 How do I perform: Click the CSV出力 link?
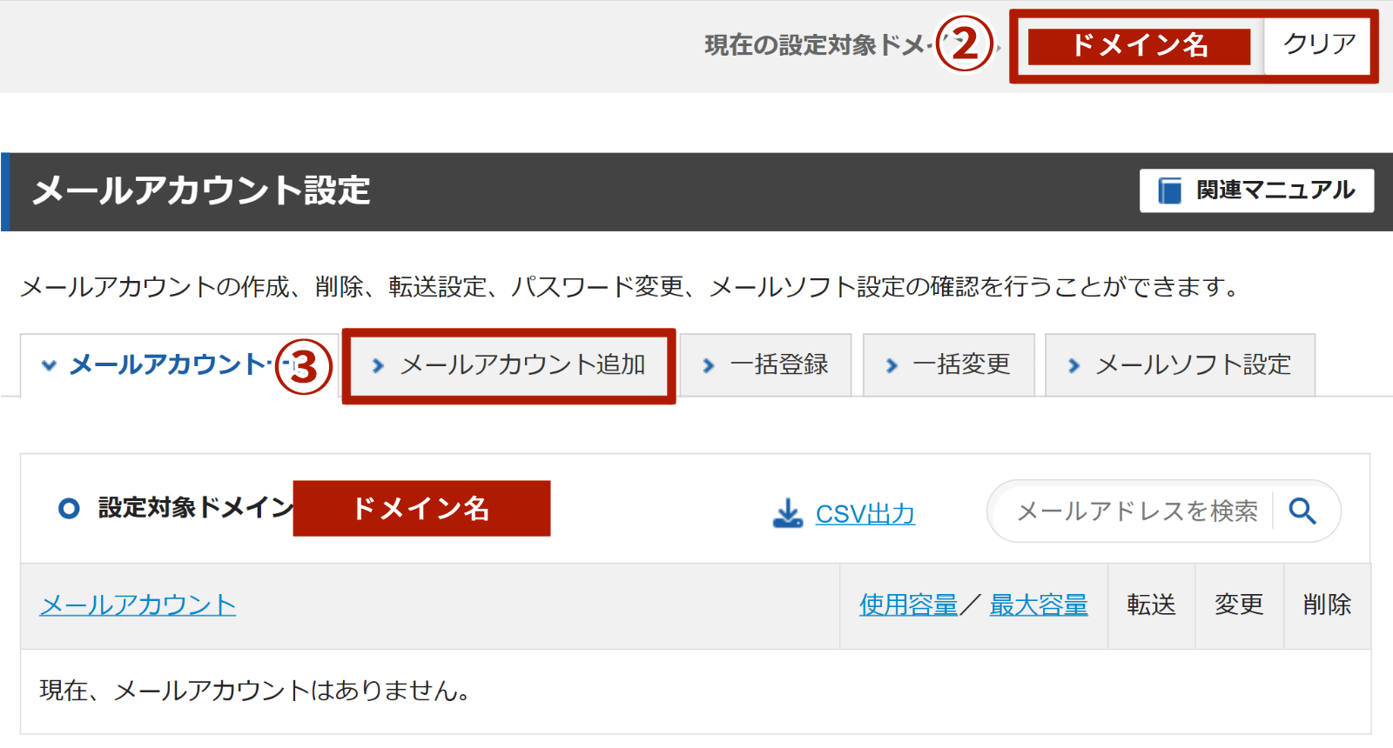[x=865, y=514]
